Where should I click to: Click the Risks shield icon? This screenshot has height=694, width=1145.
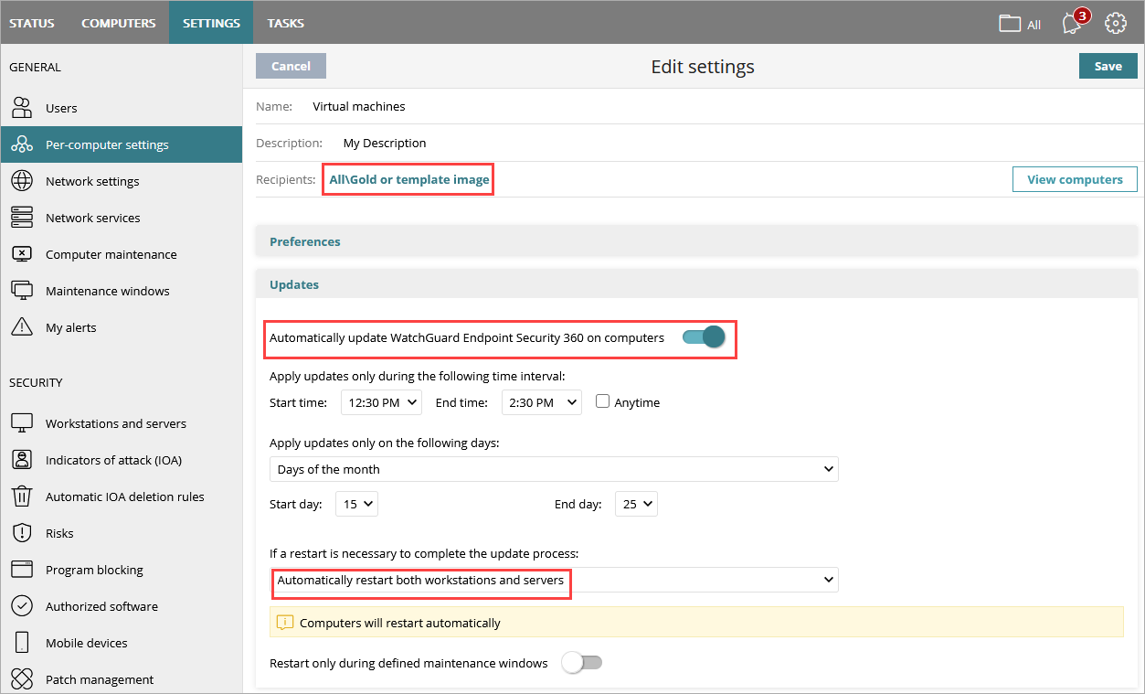(x=22, y=533)
